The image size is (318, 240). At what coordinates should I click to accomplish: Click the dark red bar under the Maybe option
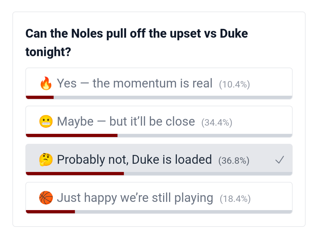pos(72,135)
